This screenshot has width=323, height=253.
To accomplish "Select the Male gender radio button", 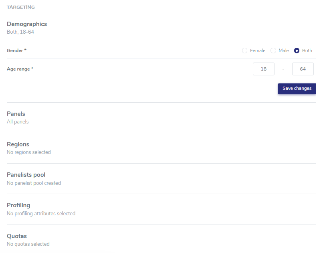I will point(273,51).
